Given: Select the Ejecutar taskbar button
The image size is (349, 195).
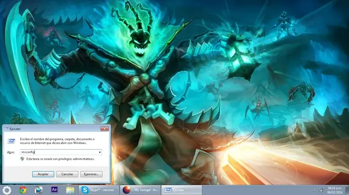Looking at the screenshot, I should pos(182,190).
